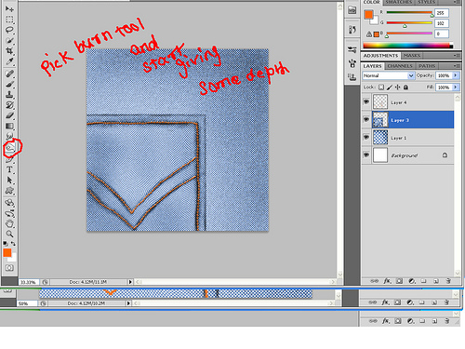
Task: Switch to the Masks tab
Action: (x=412, y=56)
